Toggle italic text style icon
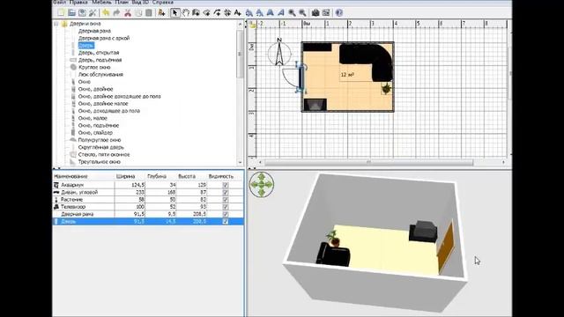 (280, 13)
